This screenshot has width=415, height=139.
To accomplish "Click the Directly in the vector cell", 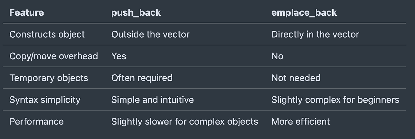I will [315, 34].
